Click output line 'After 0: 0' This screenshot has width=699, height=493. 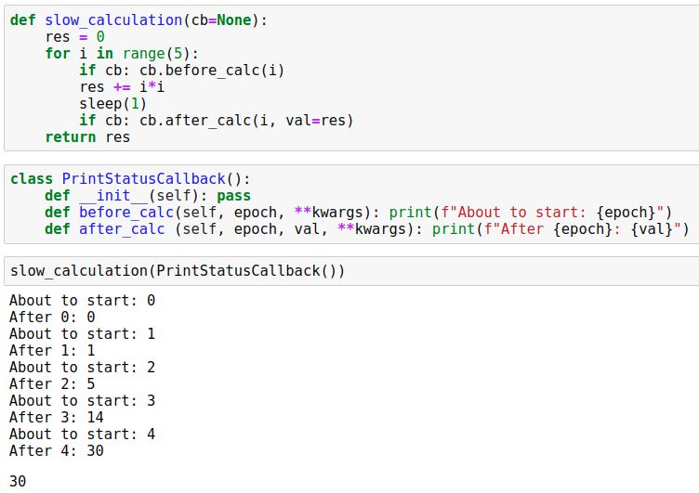click(x=52, y=318)
